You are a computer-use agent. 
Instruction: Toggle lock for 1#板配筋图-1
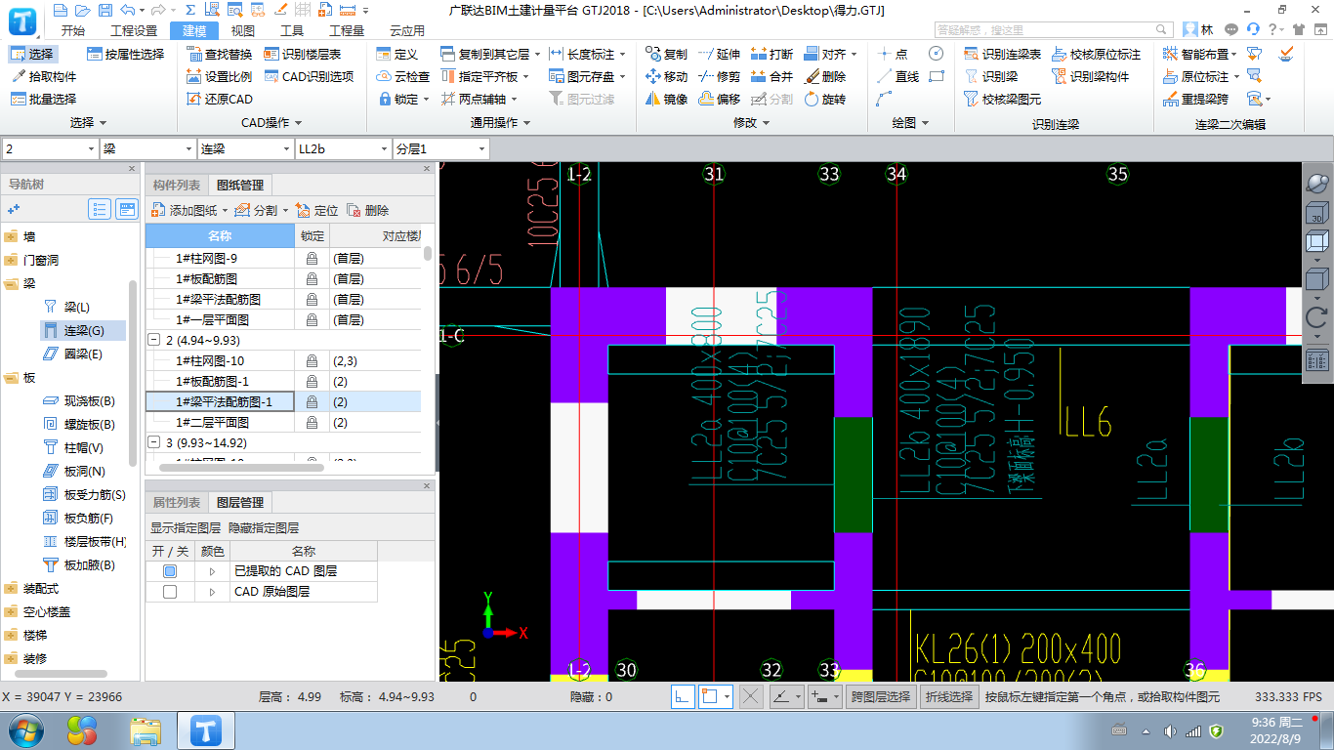pos(312,382)
